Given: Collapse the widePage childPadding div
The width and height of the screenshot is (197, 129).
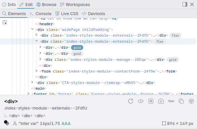Looking at the screenshot, I should (32, 29).
